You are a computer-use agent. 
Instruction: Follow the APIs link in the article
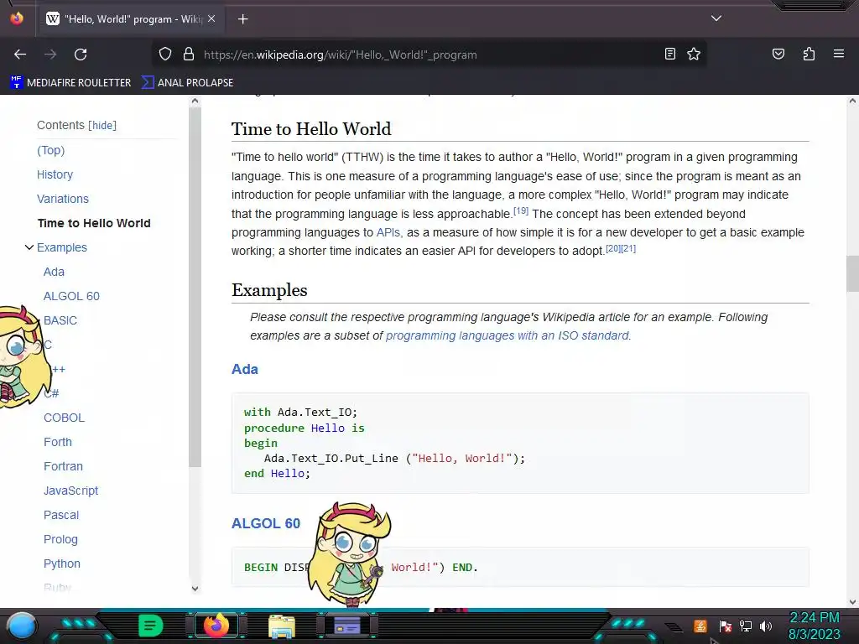[x=388, y=232]
